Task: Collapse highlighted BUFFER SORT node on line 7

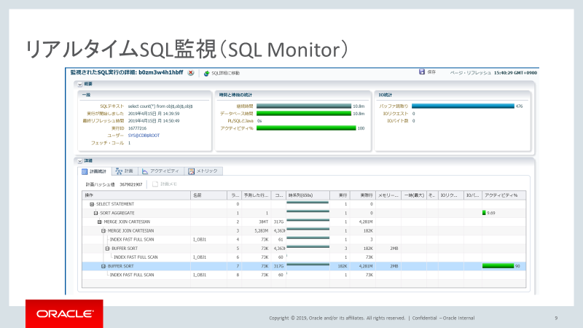Action: [103, 266]
